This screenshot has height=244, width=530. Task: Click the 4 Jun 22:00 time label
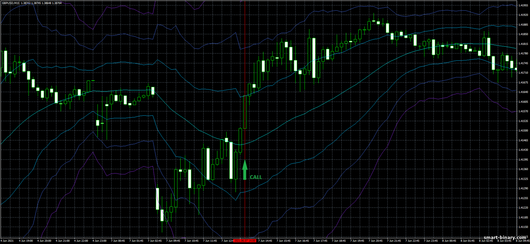[x=81, y=240]
